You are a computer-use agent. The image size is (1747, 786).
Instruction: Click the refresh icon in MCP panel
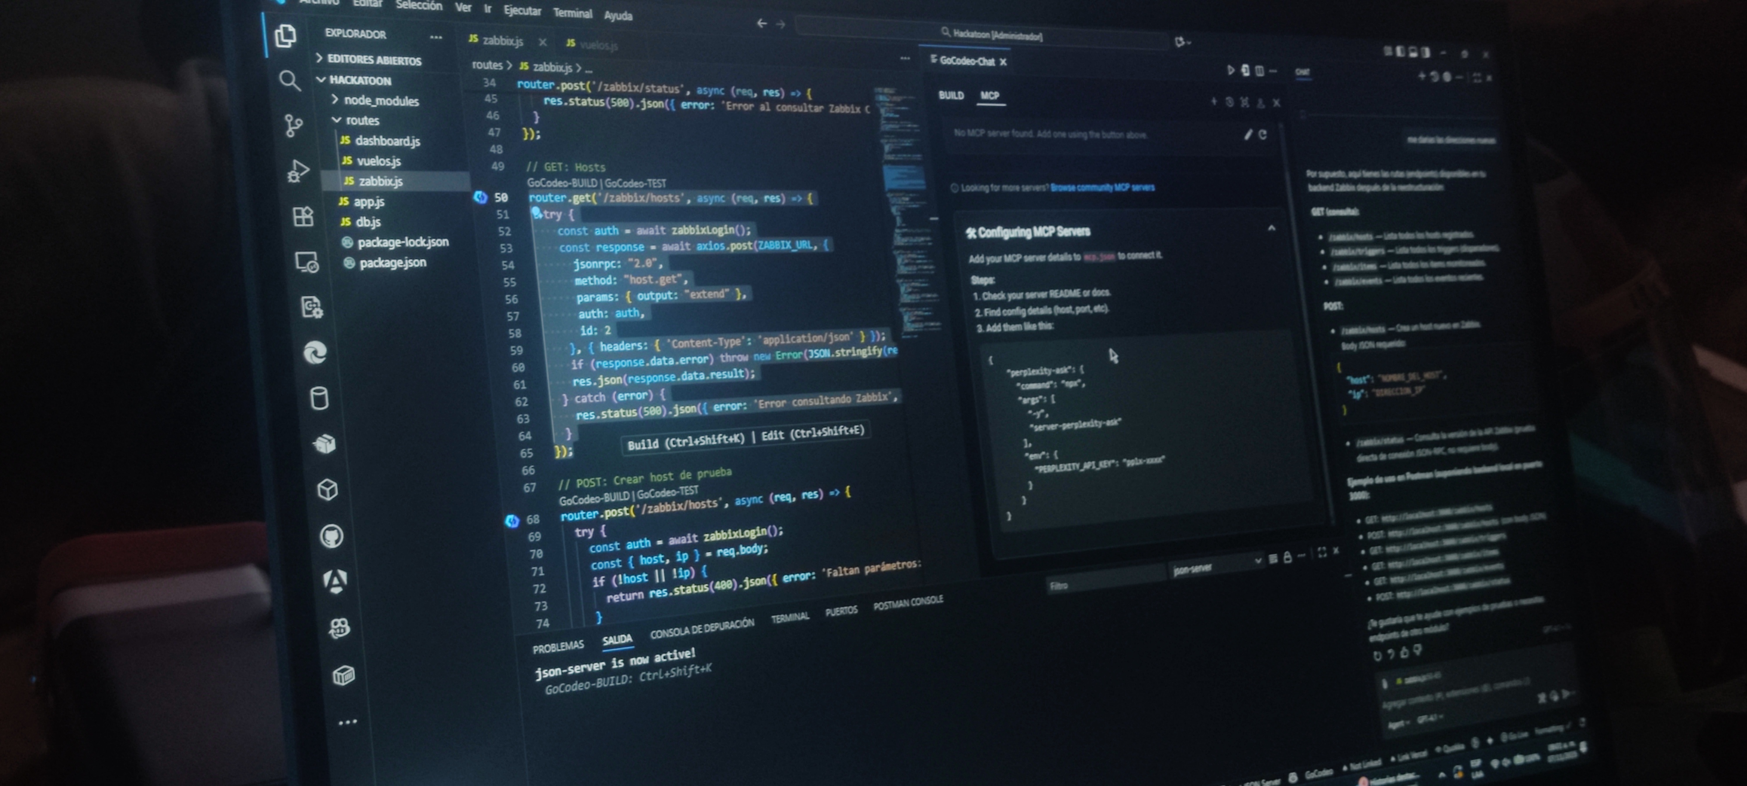coord(1263,135)
